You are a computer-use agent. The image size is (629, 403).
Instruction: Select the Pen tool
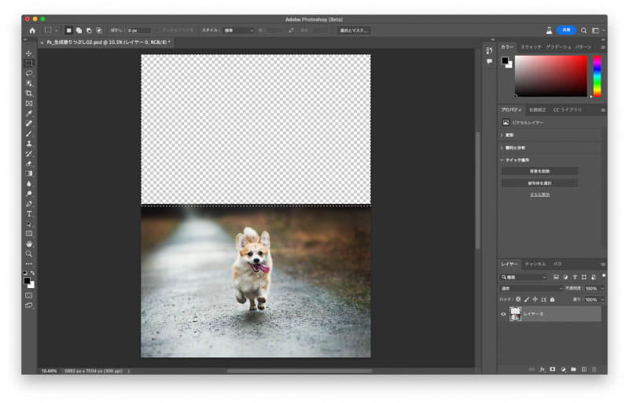click(x=29, y=204)
